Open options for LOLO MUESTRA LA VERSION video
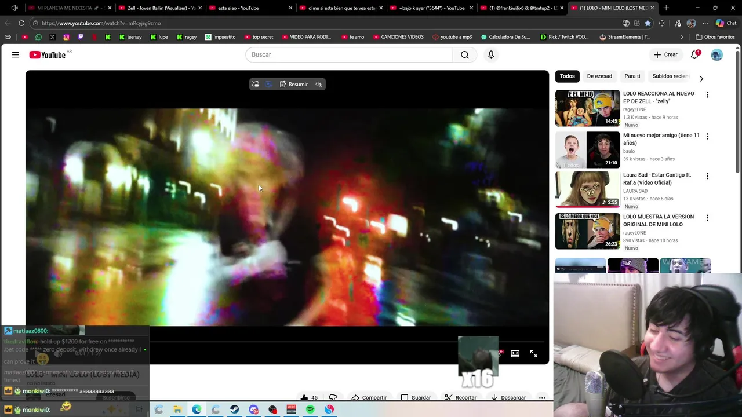 (x=707, y=218)
